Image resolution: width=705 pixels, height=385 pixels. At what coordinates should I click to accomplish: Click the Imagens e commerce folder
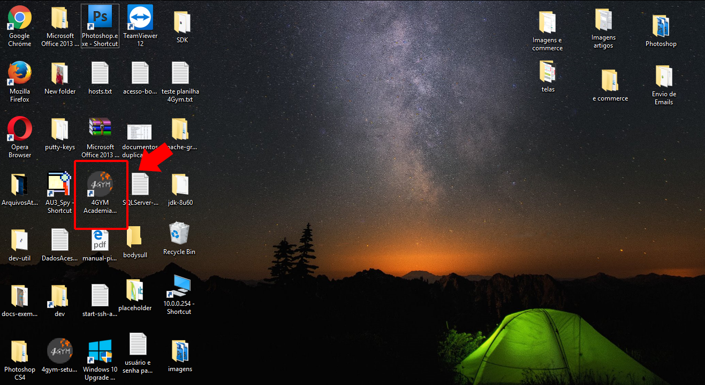click(547, 22)
